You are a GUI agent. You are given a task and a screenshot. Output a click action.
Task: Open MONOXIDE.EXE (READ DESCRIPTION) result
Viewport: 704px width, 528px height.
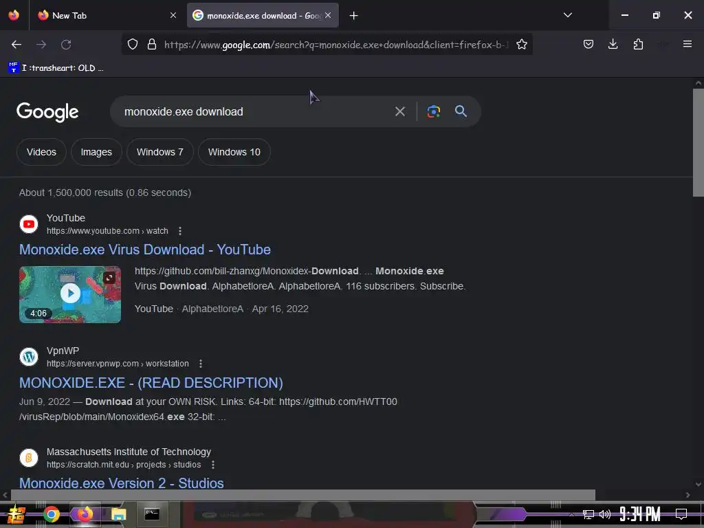pos(151,382)
